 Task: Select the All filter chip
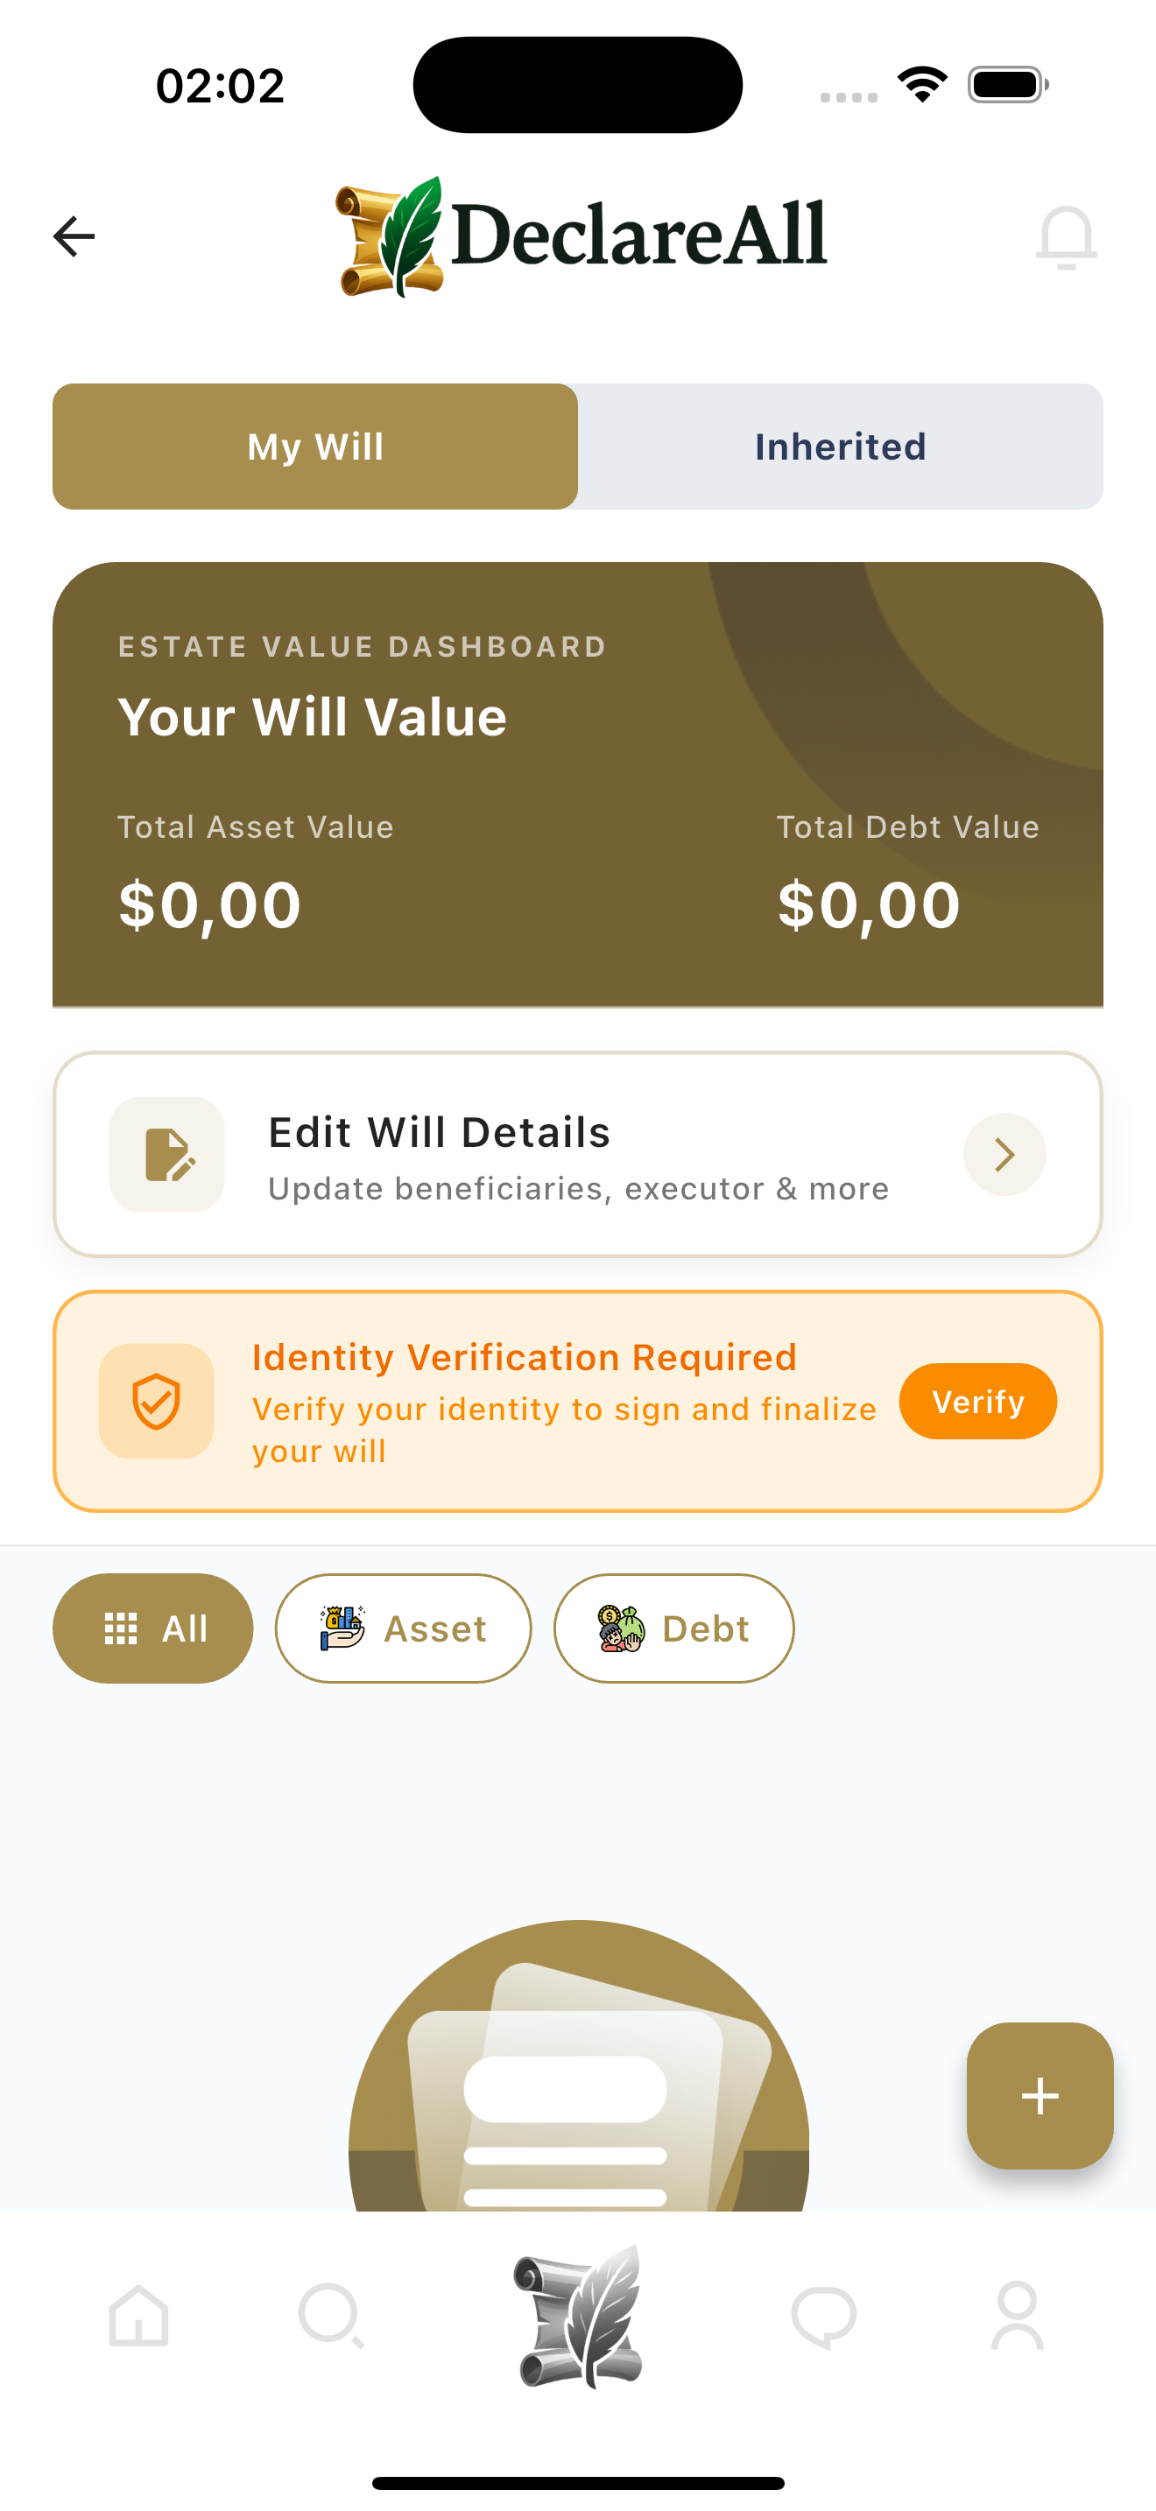click(153, 1628)
